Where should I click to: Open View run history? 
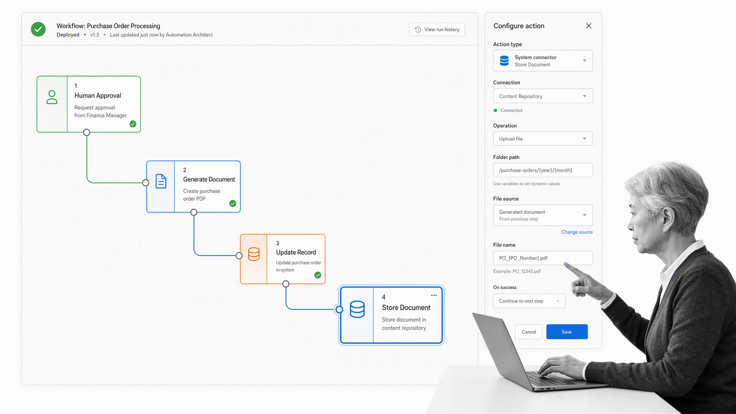tap(437, 29)
